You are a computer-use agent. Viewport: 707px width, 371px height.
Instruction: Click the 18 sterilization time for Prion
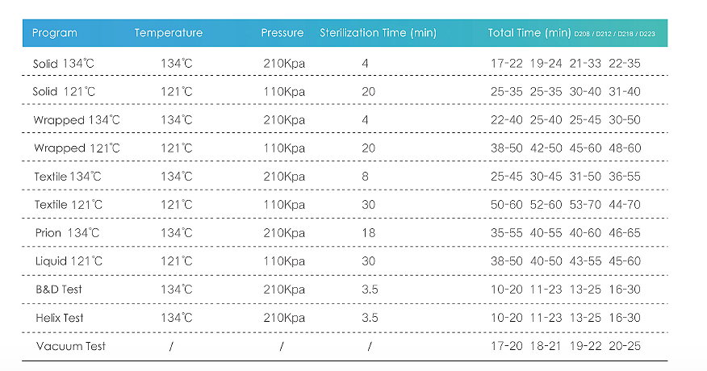[368, 233]
